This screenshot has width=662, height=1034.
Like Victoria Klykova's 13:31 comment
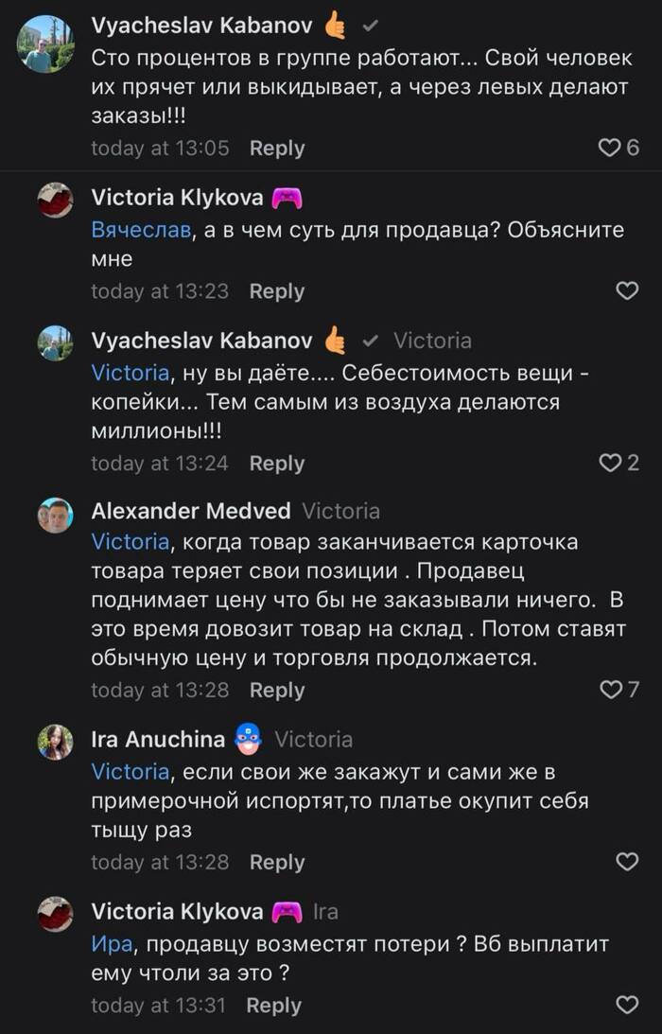click(x=627, y=1005)
